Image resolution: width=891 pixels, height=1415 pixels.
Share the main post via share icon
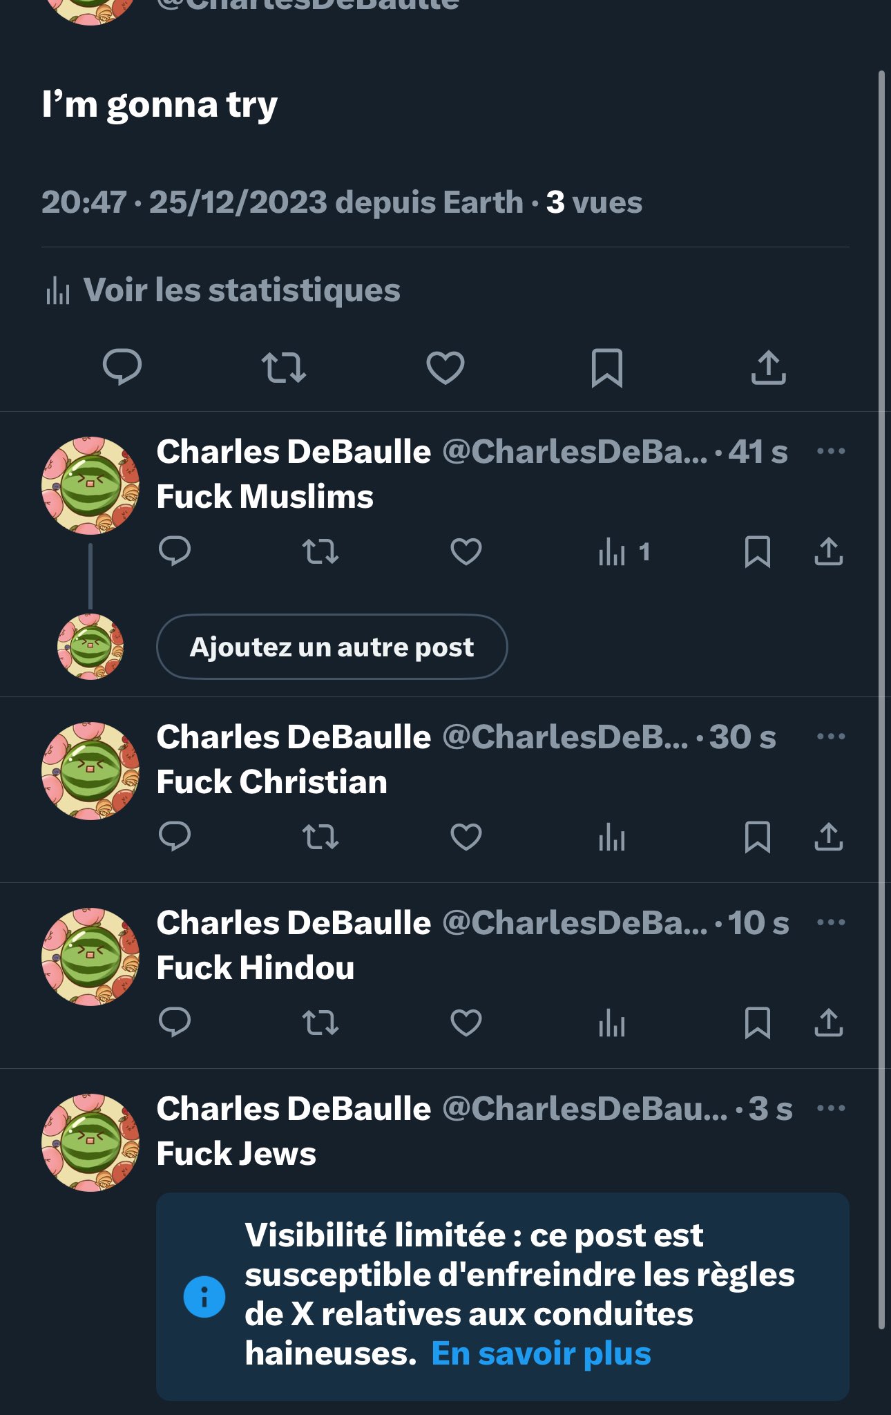tap(769, 367)
